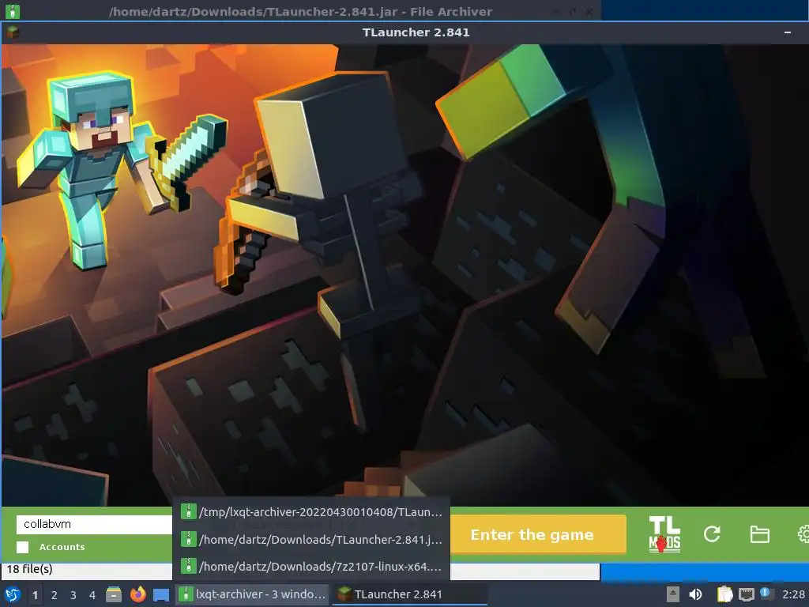Open the clipboard manager tray icon
809x607 pixels.
tap(724, 594)
